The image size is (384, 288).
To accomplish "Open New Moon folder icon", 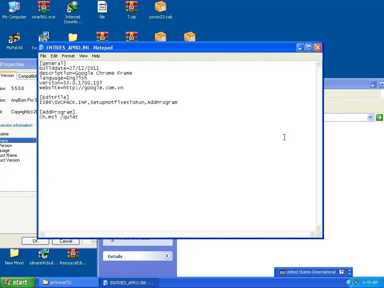I will tap(14, 257).
